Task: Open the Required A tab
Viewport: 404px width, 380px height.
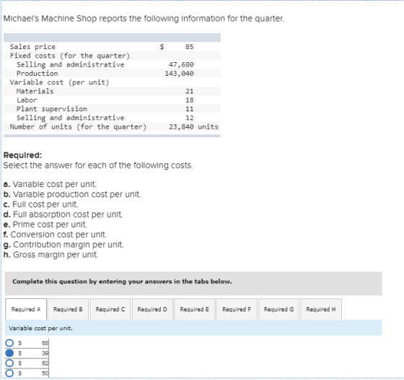Action: pos(26,309)
